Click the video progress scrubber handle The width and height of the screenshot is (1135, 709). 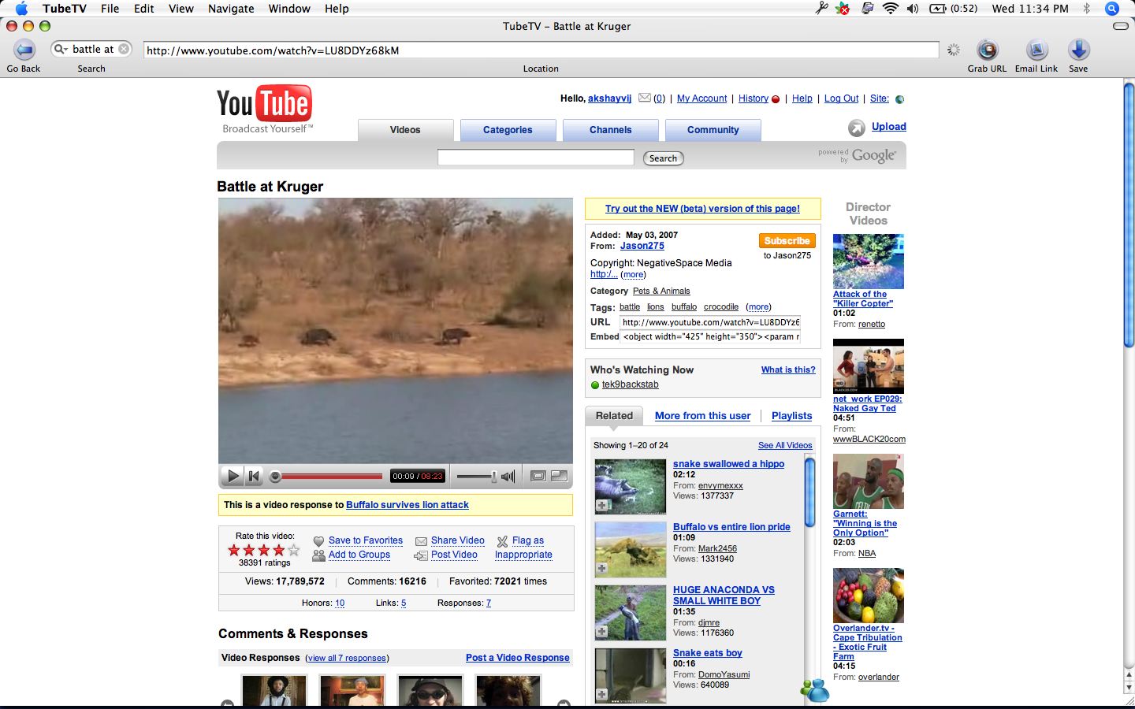tap(275, 476)
